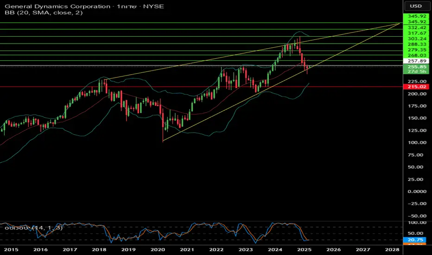Select the 2025 marker on time axis
Screen dimensions: 432x255
click(x=304, y=249)
